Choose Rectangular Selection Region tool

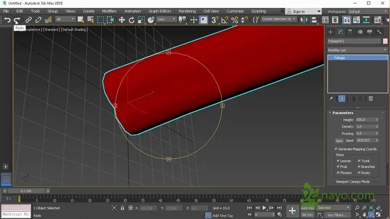(x=101, y=20)
